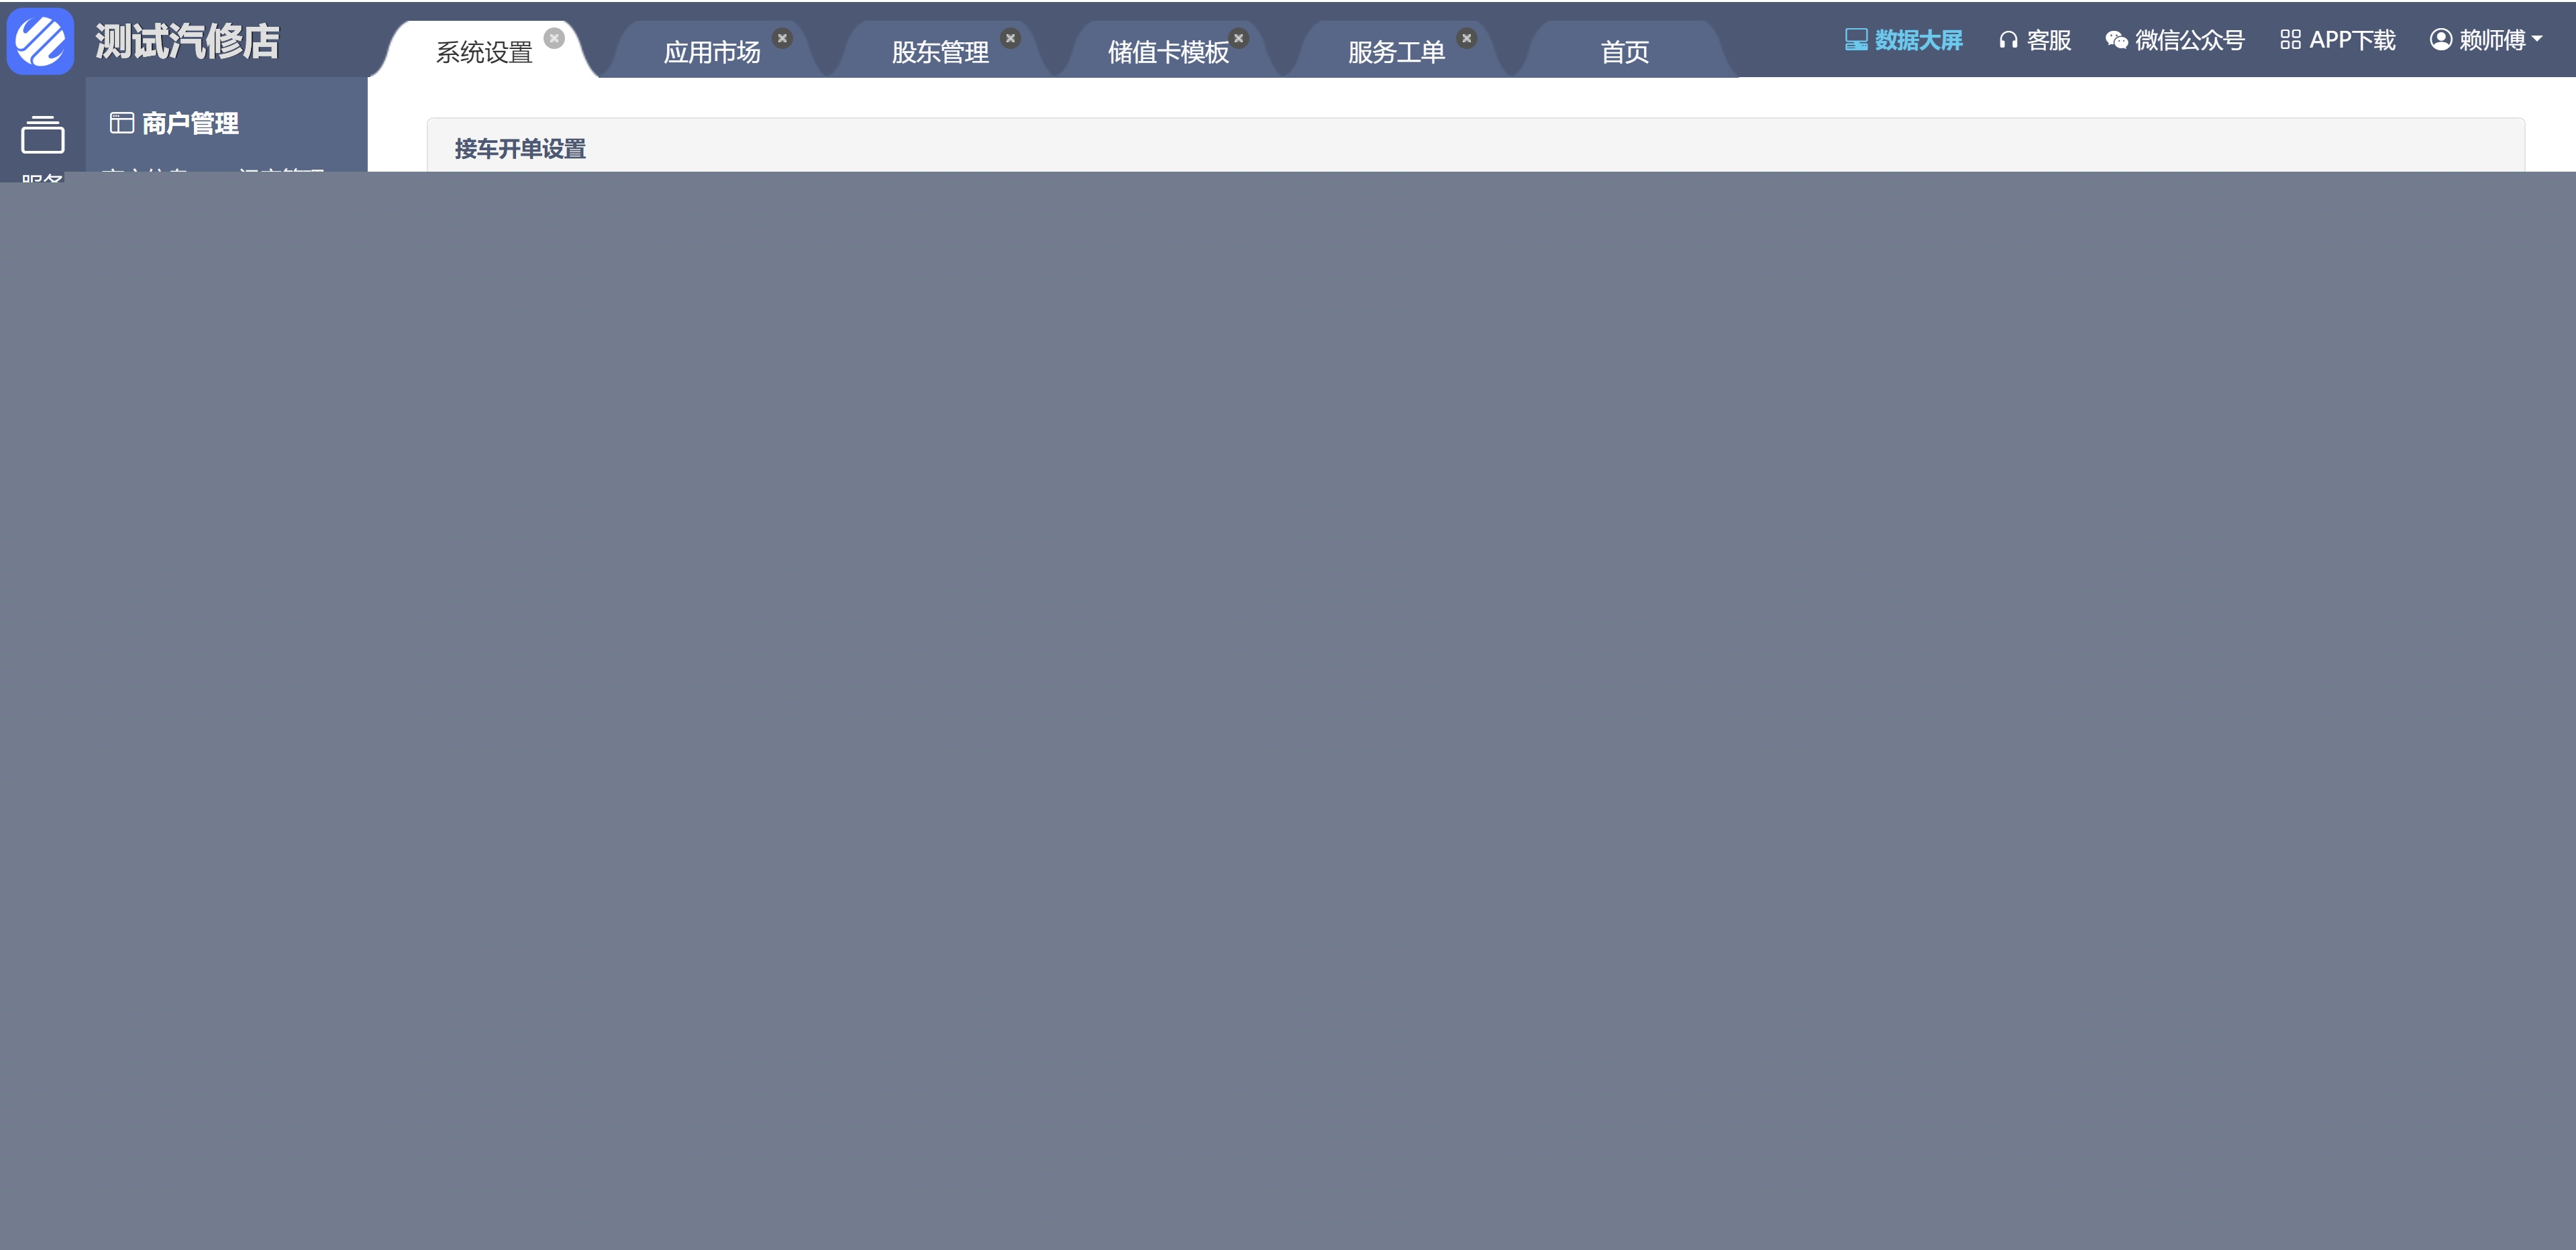Click the blue striped app logo
Screen dimensions: 2576x1250
pyautogui.click(x=40, y=41)
